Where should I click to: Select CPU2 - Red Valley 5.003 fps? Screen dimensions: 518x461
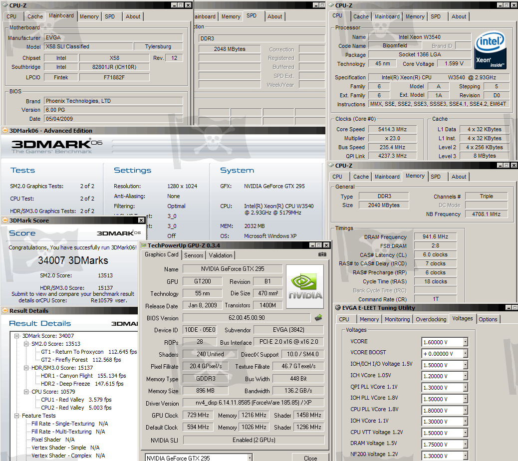pos(76,408)
